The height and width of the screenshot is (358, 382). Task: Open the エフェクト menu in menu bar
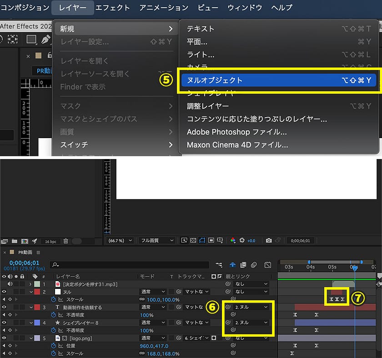(112, 8)
